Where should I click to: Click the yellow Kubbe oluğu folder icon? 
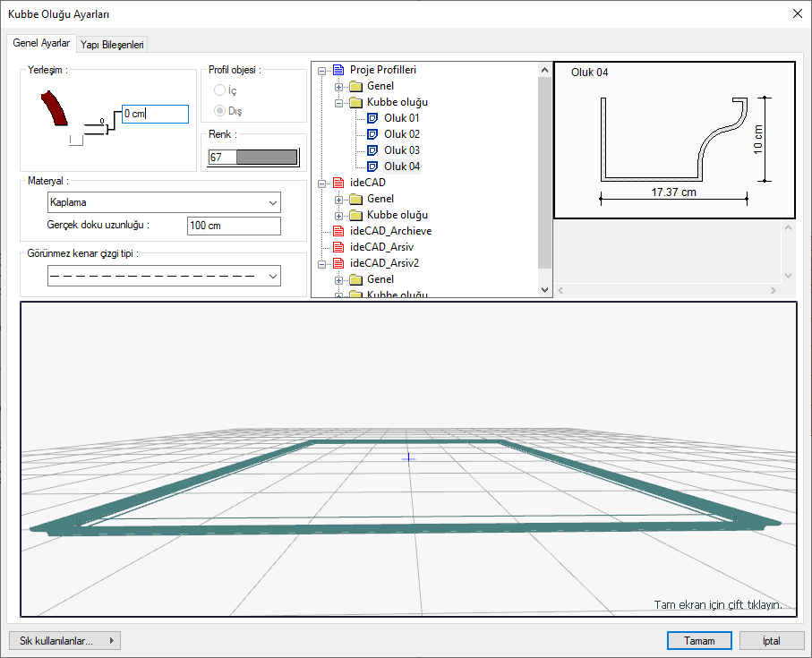(x=355, y=102)
